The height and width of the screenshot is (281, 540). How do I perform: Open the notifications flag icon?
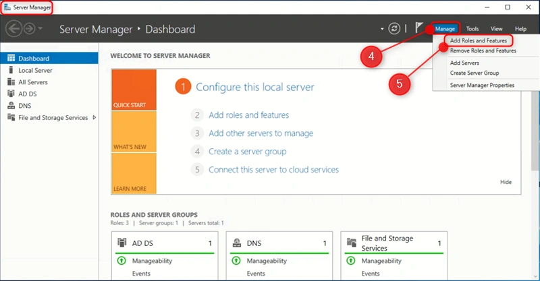pyautogui.click(x=418, y=28)
